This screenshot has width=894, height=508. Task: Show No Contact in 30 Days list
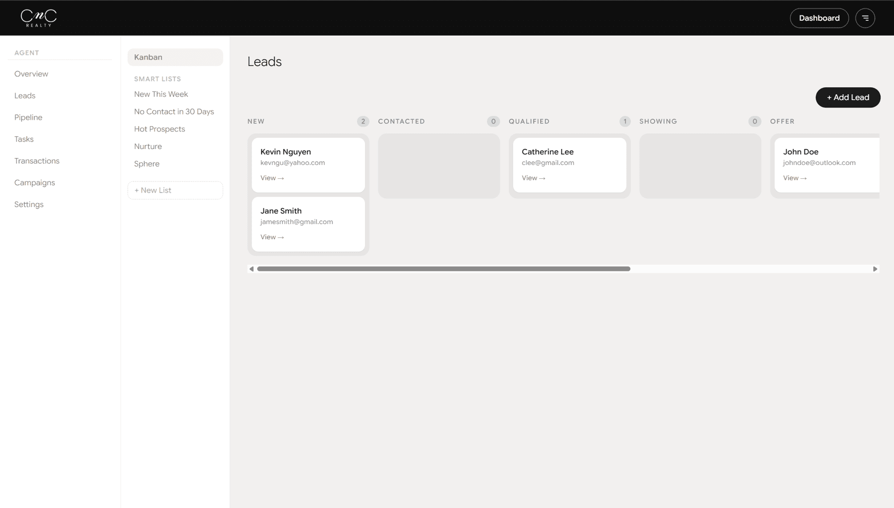pyautogui.click(x=174, y=112)
